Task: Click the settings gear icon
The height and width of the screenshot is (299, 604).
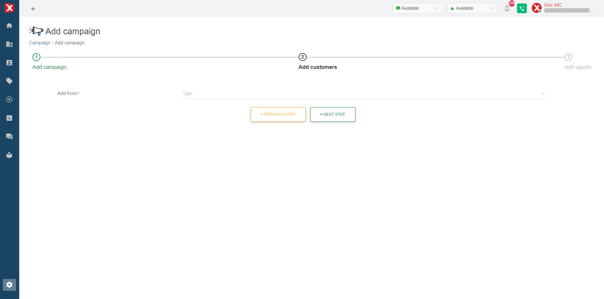Action: pyautogui.click(x=9, y=285)
